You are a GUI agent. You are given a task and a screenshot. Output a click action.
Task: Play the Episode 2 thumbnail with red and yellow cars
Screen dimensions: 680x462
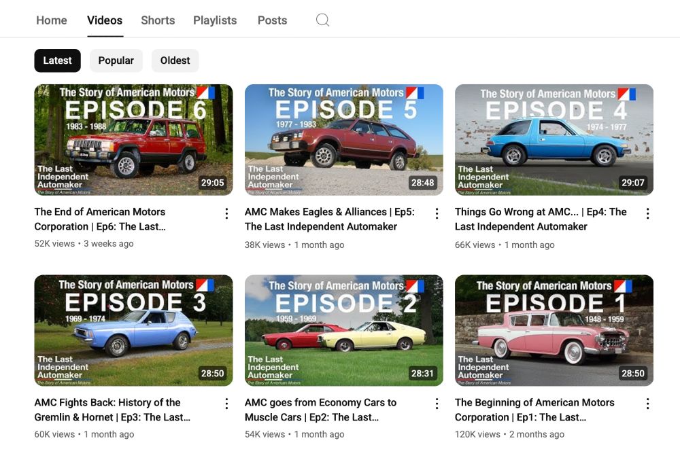pyautogui.click(x=344, y=330)
